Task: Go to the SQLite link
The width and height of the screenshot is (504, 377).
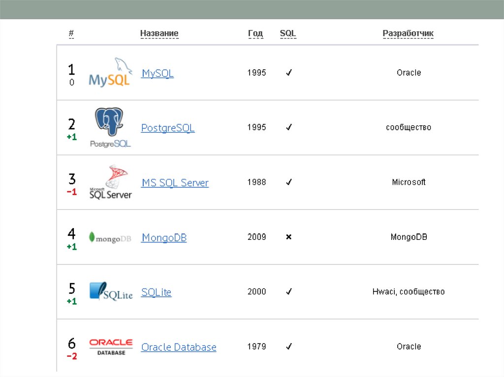Action: coord(156,292)
